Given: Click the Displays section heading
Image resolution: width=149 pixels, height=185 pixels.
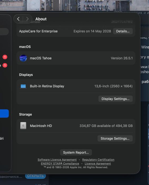Looking at the screenshot, I should [x=26, y=75].
